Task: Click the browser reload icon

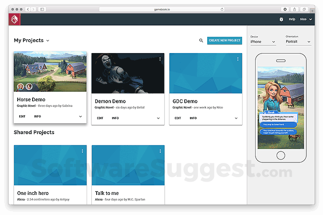Action: (x=222, y=9)
